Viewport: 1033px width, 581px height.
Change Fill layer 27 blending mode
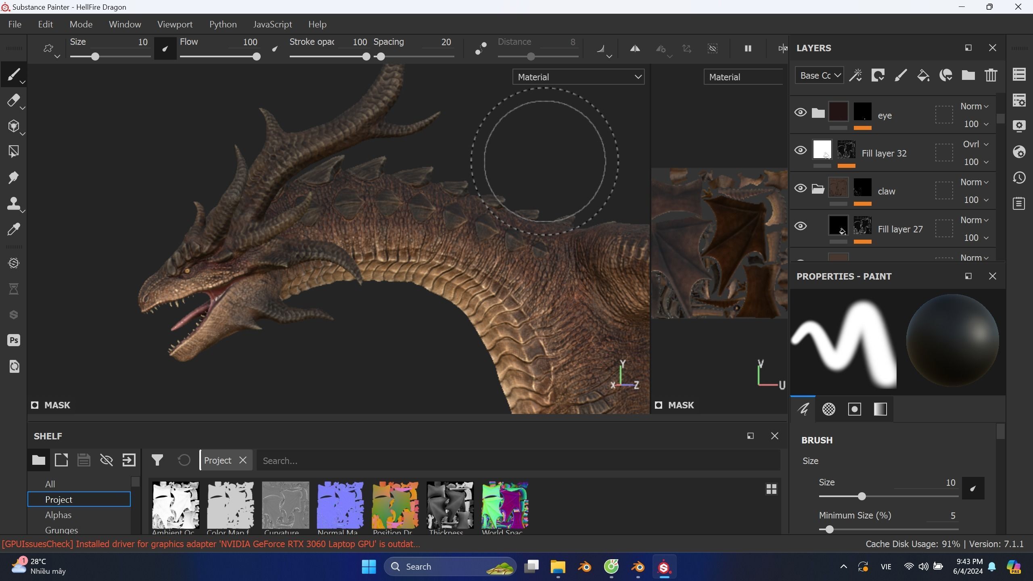click(x=974, y=220)
